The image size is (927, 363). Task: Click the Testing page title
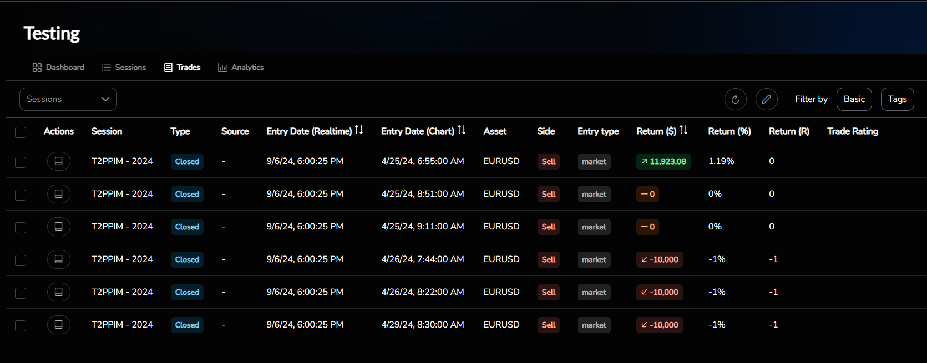pos(52,34)
